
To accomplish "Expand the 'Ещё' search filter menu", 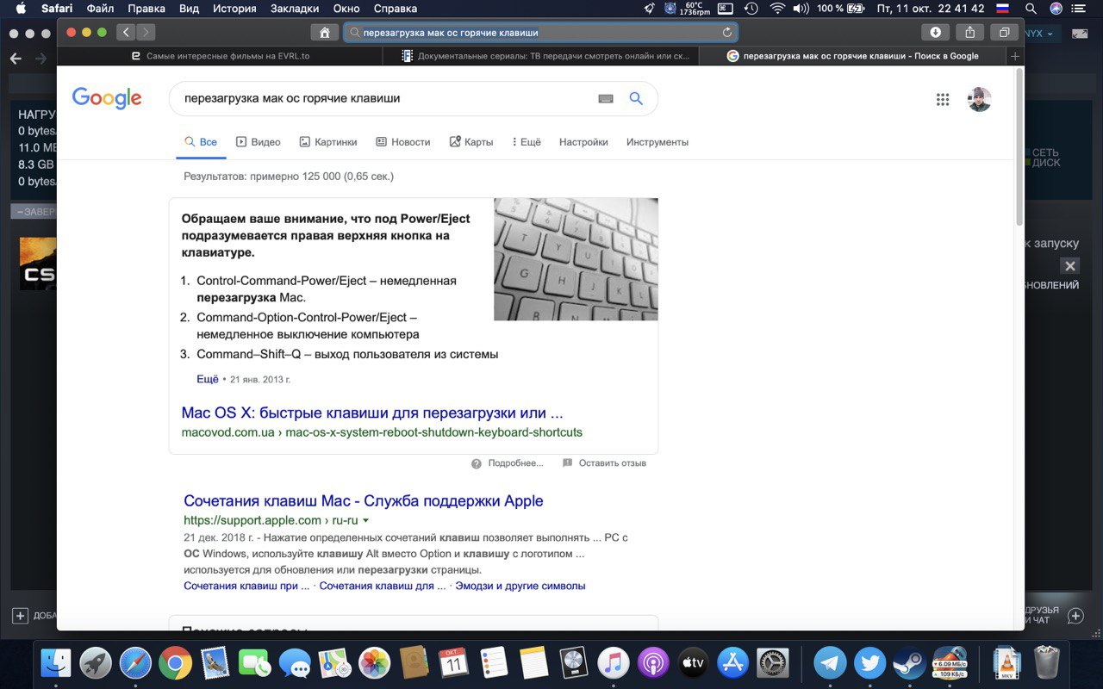I will 527,142.
